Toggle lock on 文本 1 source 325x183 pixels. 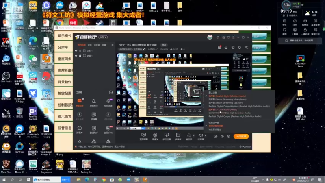(80, 50)
